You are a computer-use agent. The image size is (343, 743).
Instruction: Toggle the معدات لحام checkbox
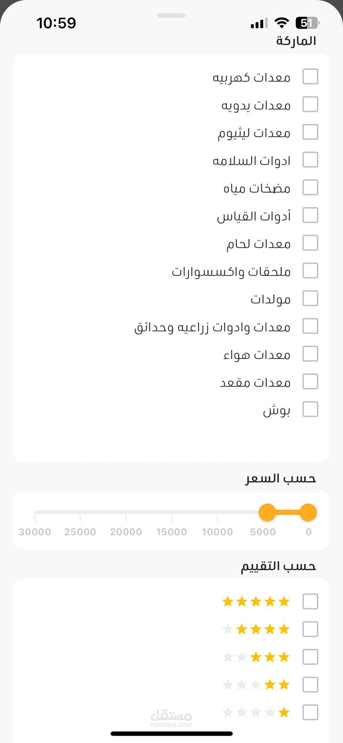[310, 243]
